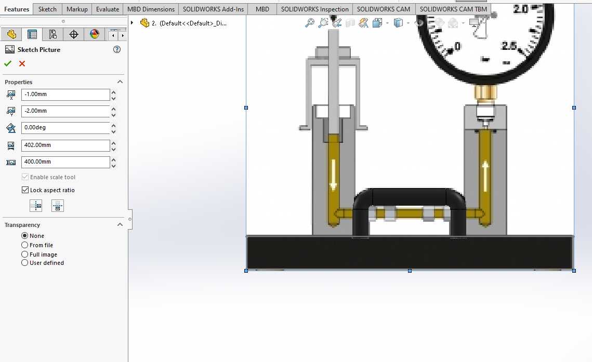Open the ConfigurationManager tab icon
This screenshot has width=592, height=362.
click(x=53, y=35)
